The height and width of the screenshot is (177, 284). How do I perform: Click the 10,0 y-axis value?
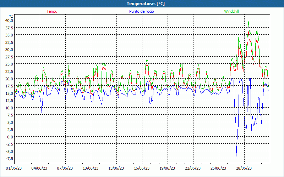pos(9,108)
